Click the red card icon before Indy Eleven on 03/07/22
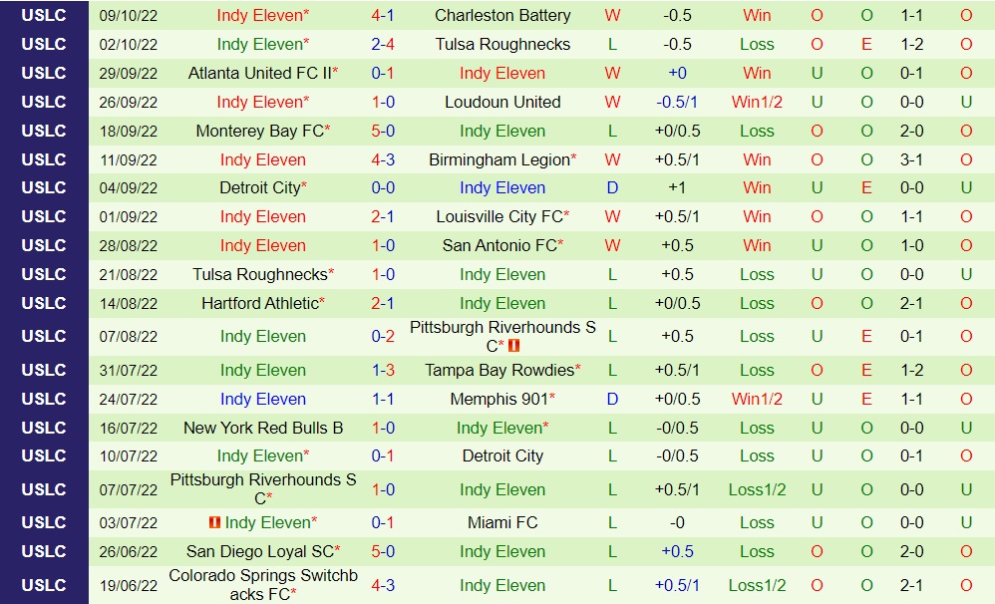 [x=214, y=522]
